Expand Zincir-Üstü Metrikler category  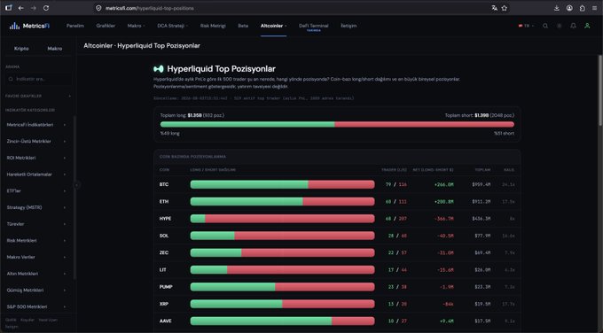pos(36,142)
